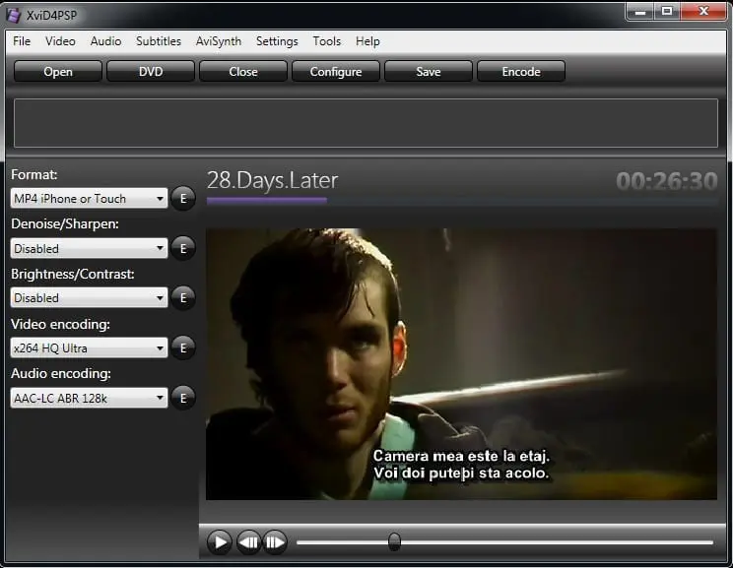
Task: Click the XviD4PSP app icon in title bar
Action: tap(14, 15)
